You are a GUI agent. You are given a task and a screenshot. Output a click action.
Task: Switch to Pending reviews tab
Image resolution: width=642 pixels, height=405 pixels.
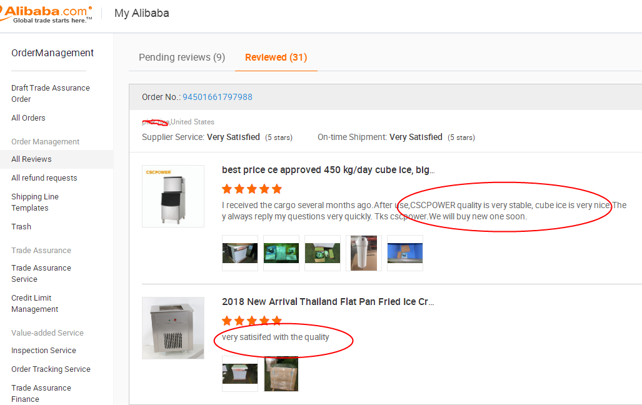click(x=182, y=57)
